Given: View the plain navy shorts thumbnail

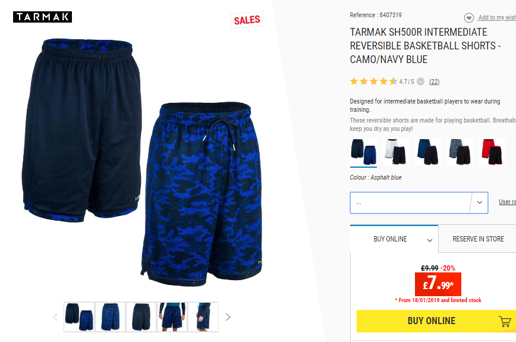Looking at the screenshot, I should pos(141,316).
